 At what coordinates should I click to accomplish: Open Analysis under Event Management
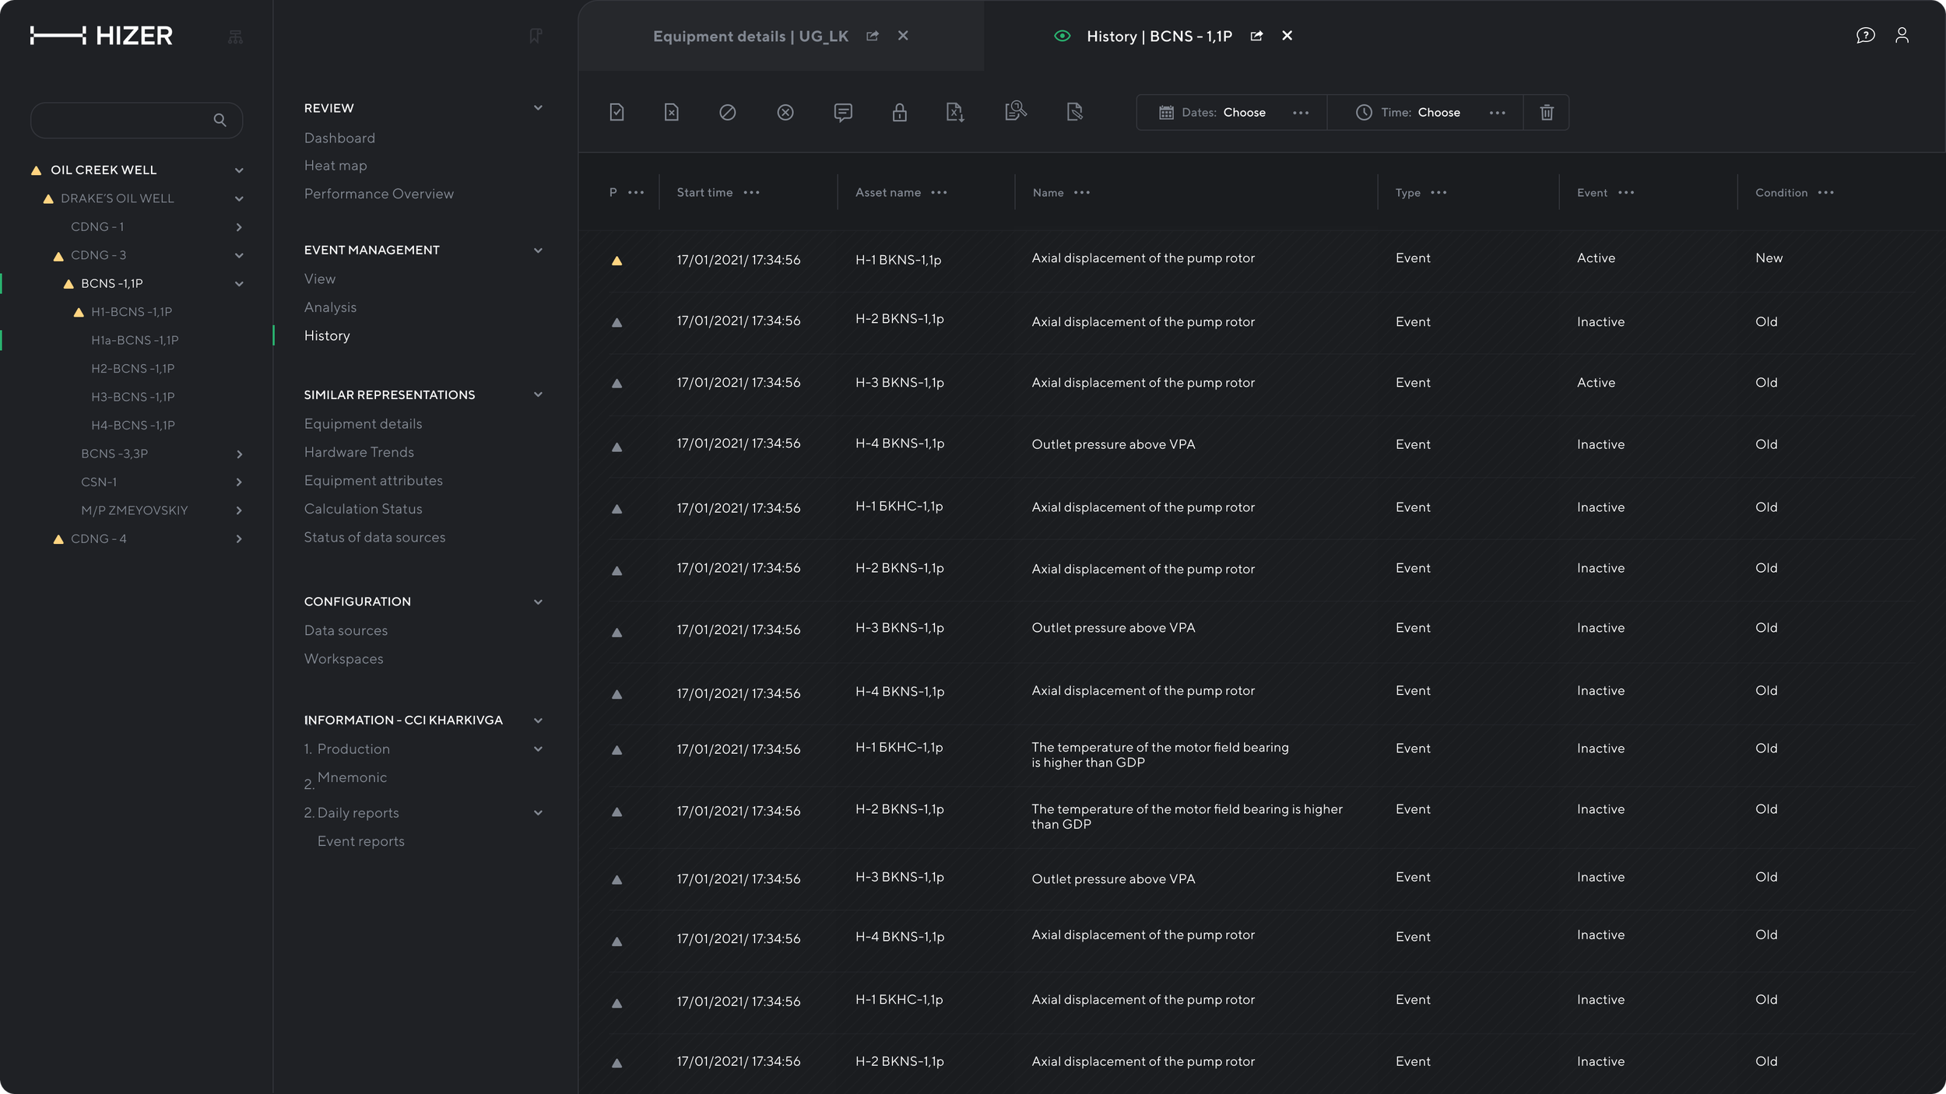click(330, 307)
